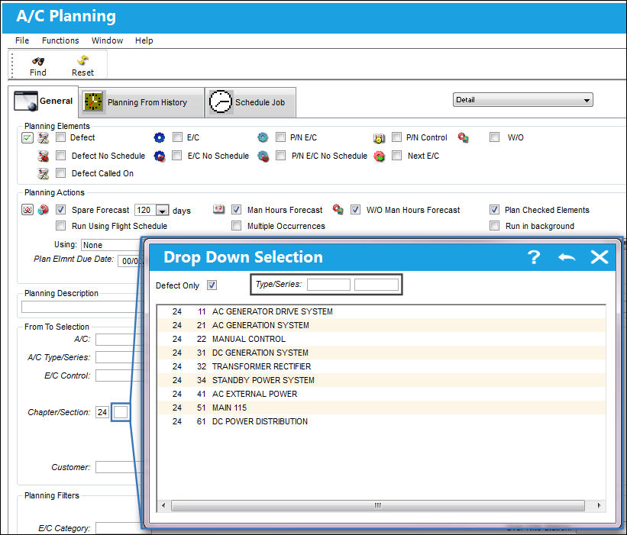627x535 pixels.
Task: Click the Man Hours Forecast calendar icon
Action: point(218,209)
